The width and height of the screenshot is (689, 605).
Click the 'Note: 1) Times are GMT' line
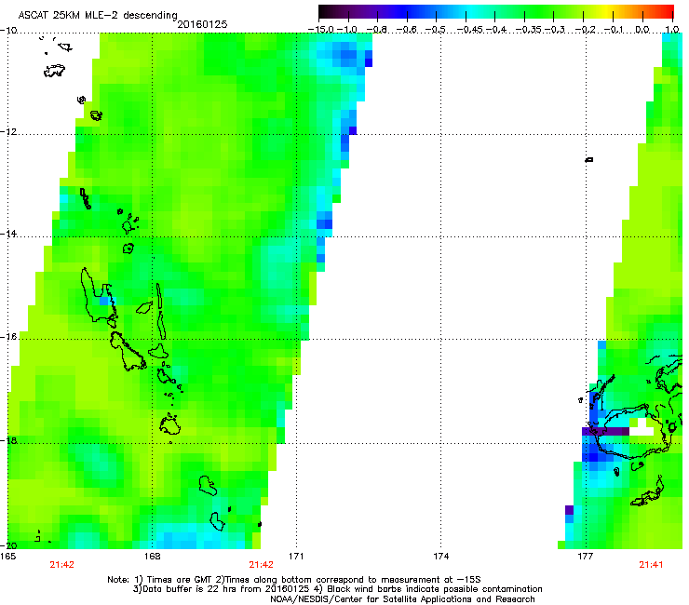pos(294,580)
